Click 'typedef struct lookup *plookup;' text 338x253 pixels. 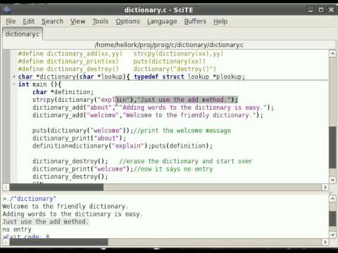tap(189, 77)
